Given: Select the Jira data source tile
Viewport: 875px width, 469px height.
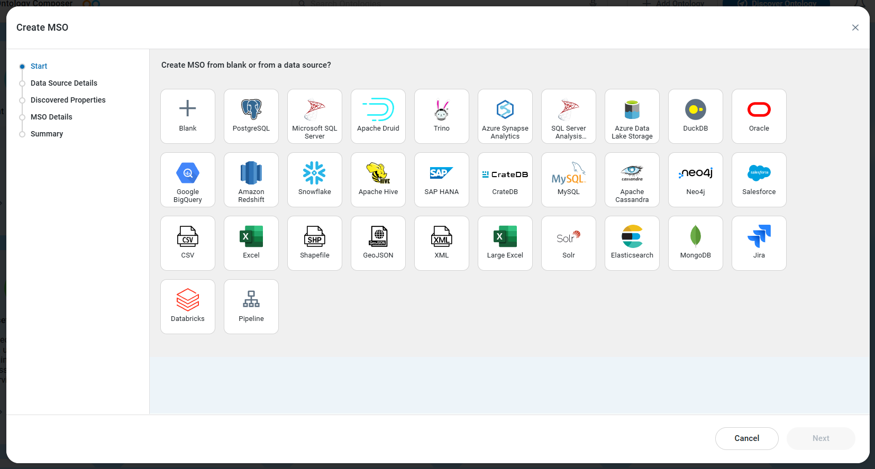Looking at the screenshot, I should (x=759, y=243).
